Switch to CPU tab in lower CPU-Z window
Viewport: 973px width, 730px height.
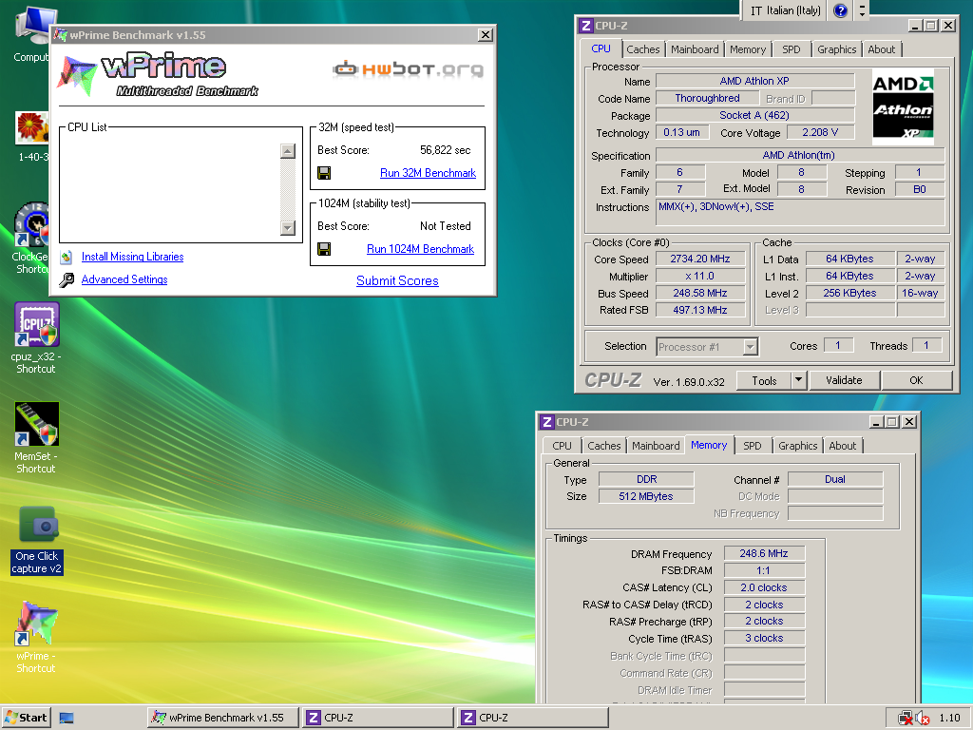coord(562,446)
